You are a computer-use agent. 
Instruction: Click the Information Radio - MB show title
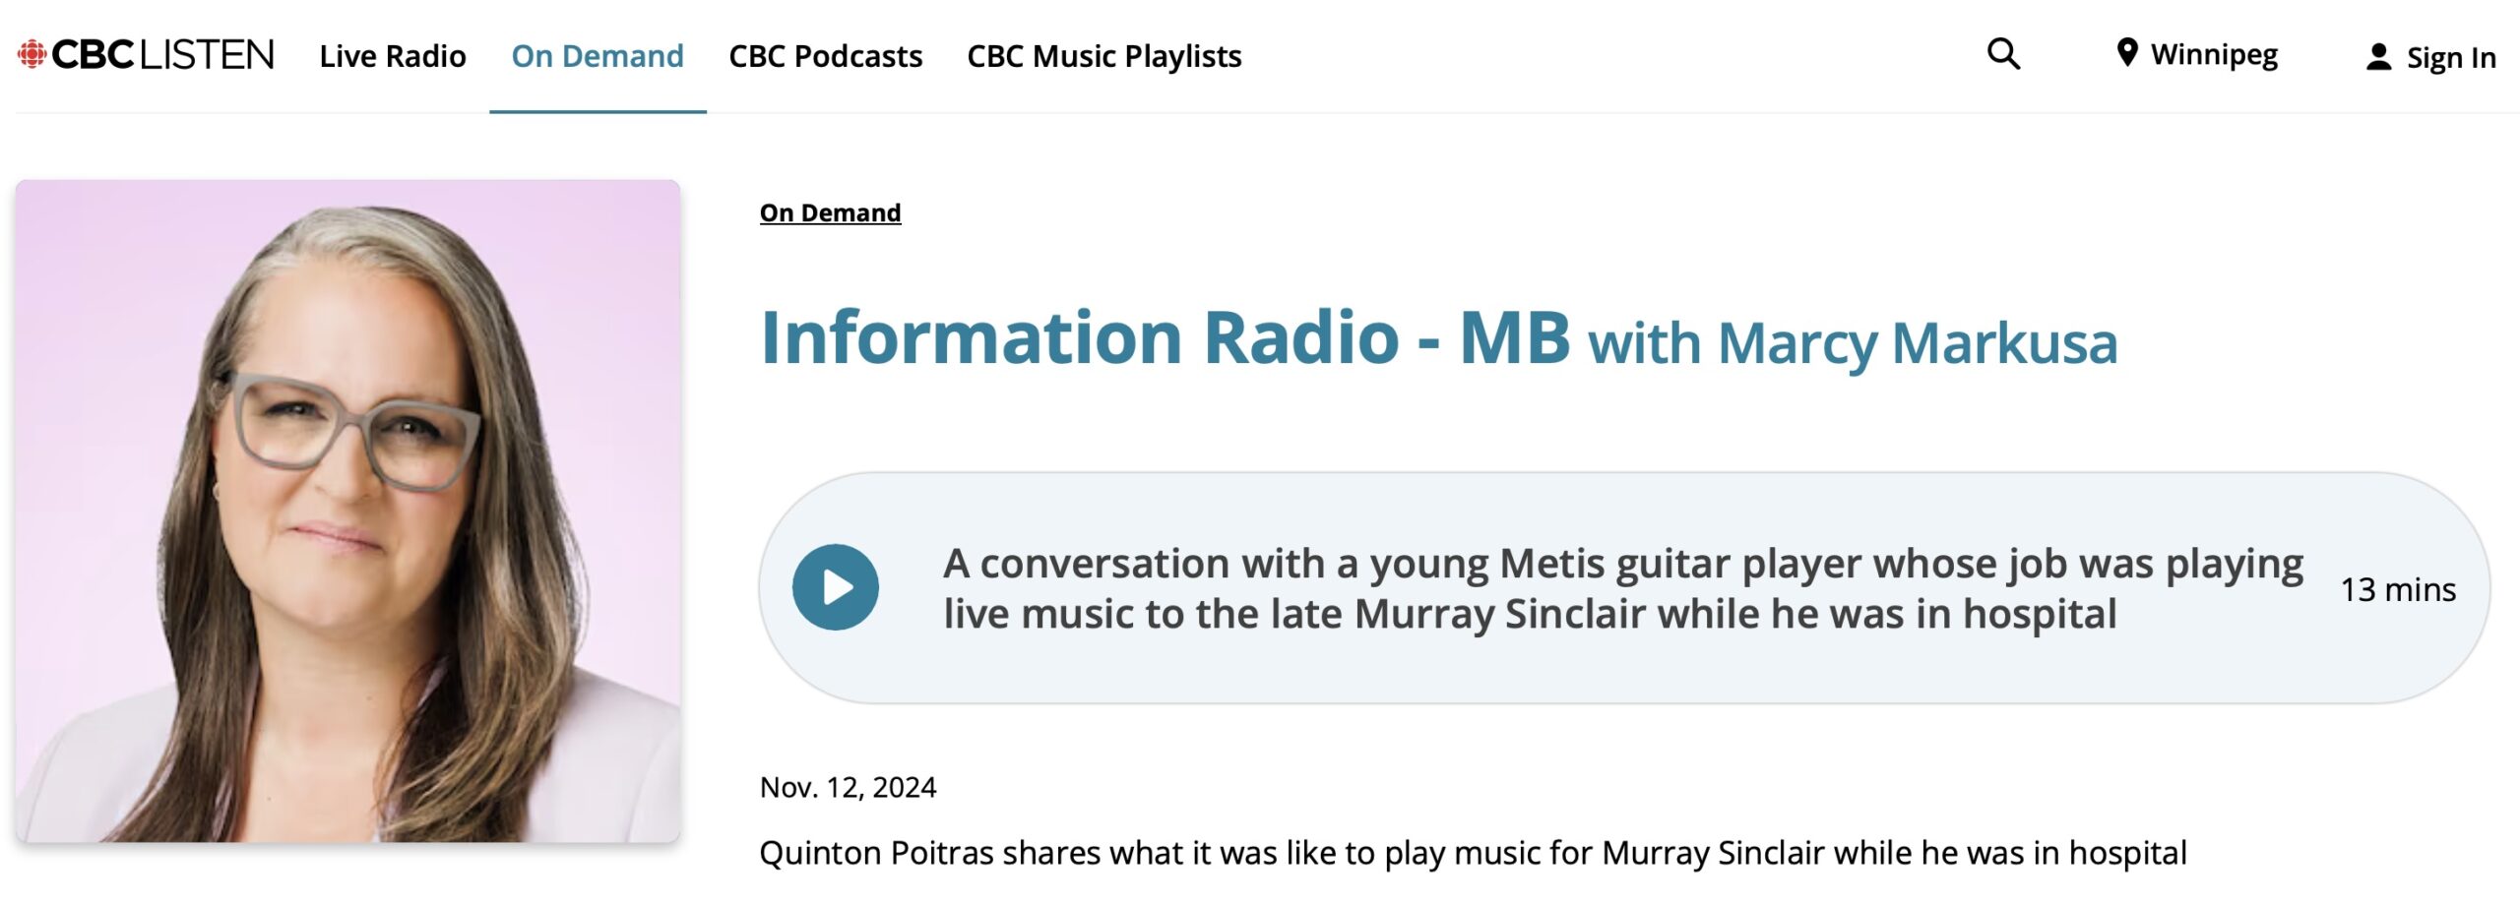[x=1165, y=337]
